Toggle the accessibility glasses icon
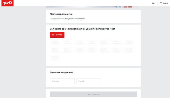 153,3
